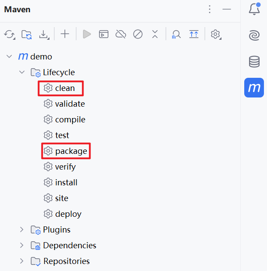Click download sources and documentation icon

(x=44, y=35)
